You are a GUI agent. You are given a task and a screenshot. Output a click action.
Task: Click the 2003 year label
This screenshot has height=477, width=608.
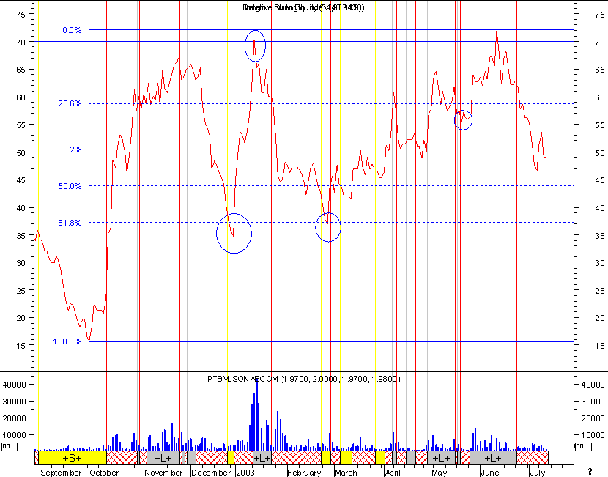245,473
